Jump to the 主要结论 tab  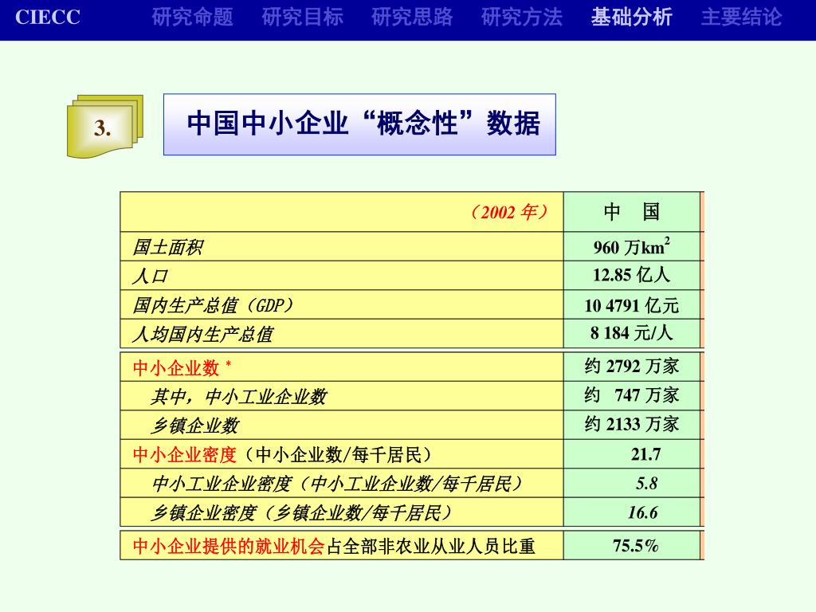(x=742, y=18)
